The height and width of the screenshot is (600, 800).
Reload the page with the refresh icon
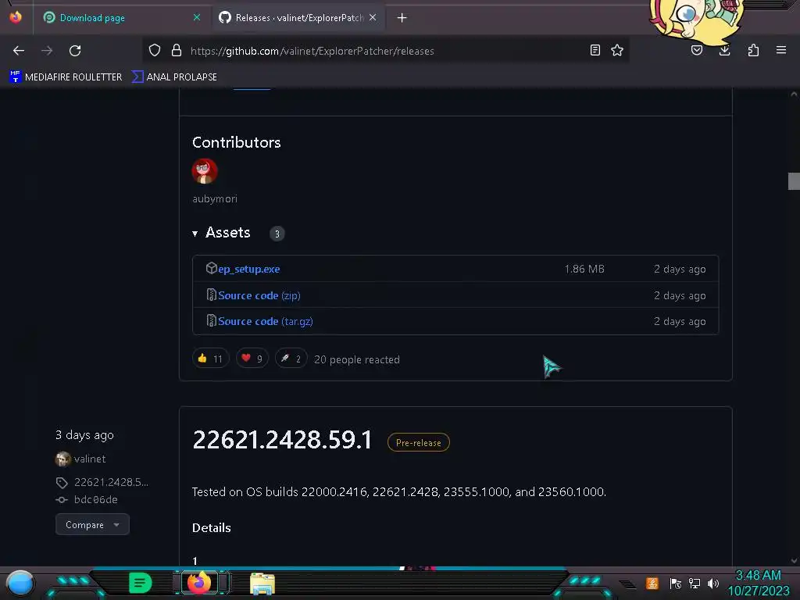pyautogui.click(x=75, y=51)
